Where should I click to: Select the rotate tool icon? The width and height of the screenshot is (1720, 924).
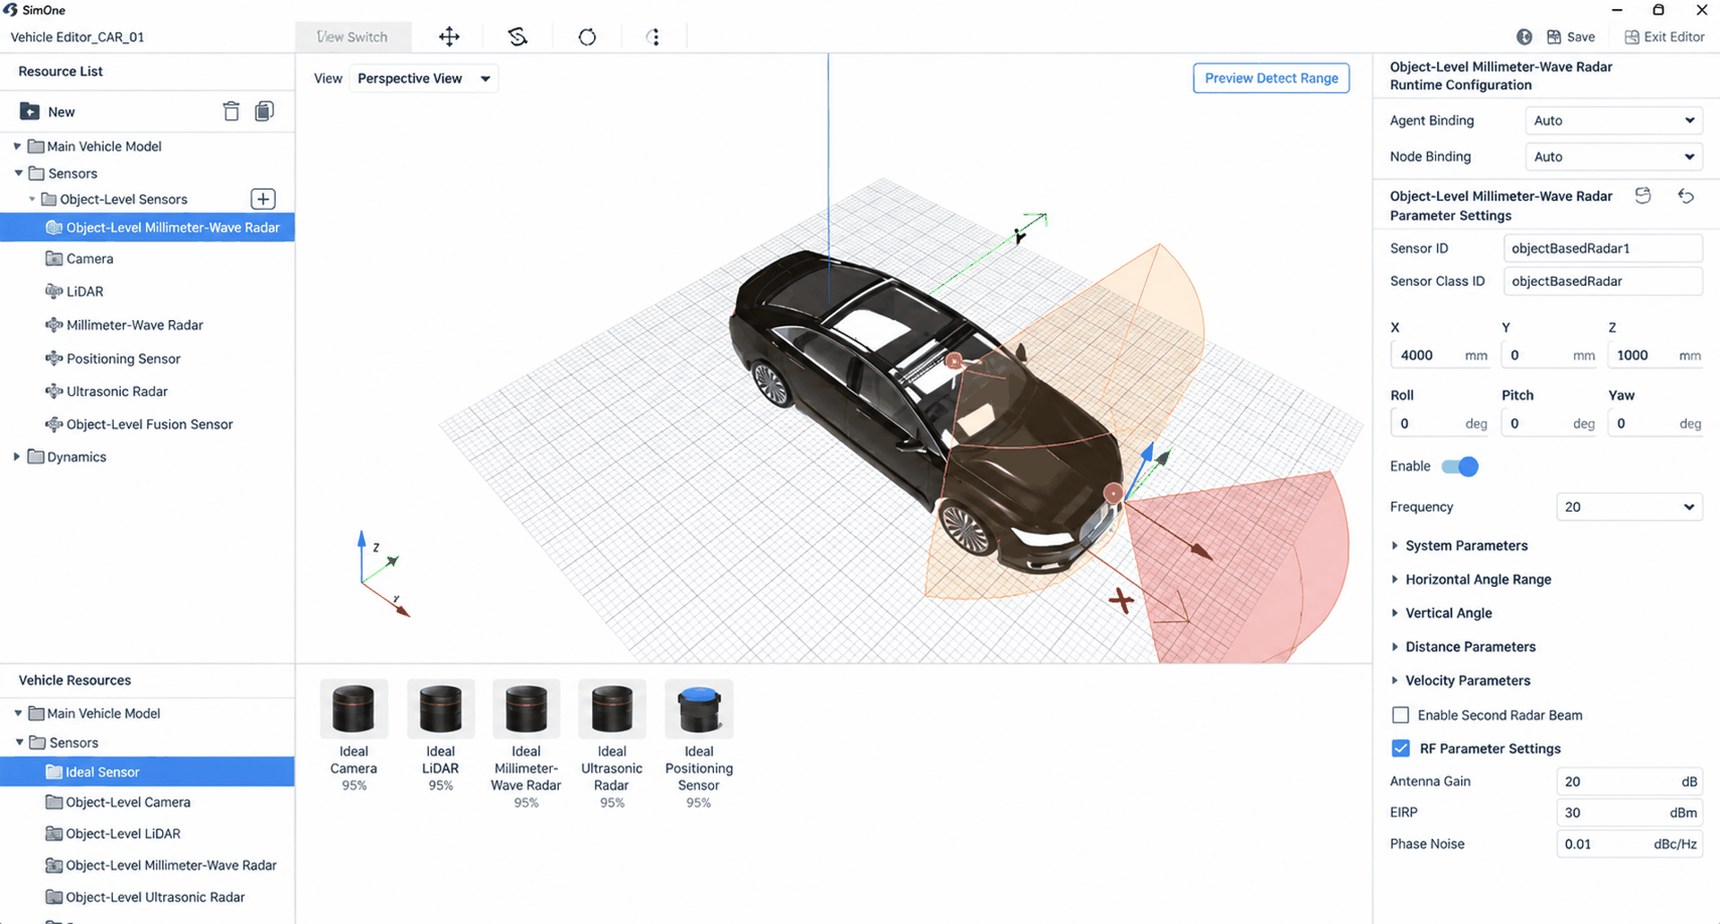(587, 37)
